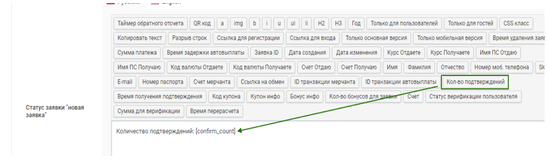Click the "Таймер обратного отсчета" shortcode button

pyautogui.click(x=150, y=24)
